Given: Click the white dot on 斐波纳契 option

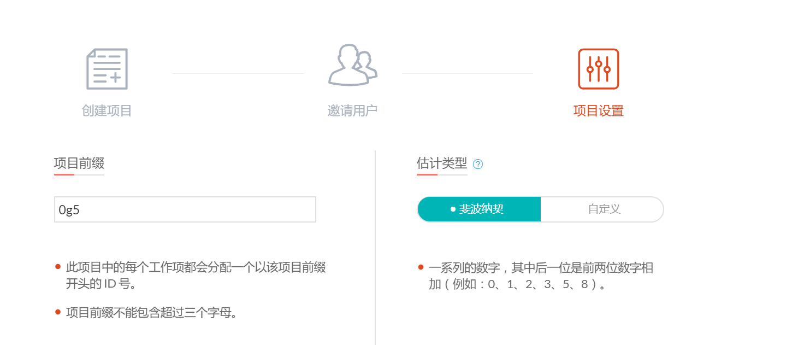Looking at the screenshot, I should click(x=453, y=209).
